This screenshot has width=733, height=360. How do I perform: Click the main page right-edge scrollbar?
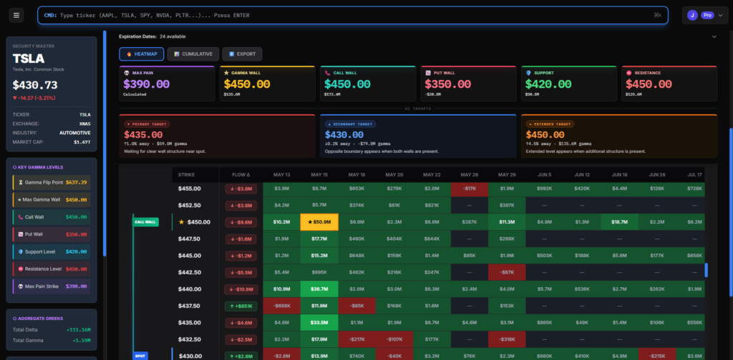[x=731, y=212]
